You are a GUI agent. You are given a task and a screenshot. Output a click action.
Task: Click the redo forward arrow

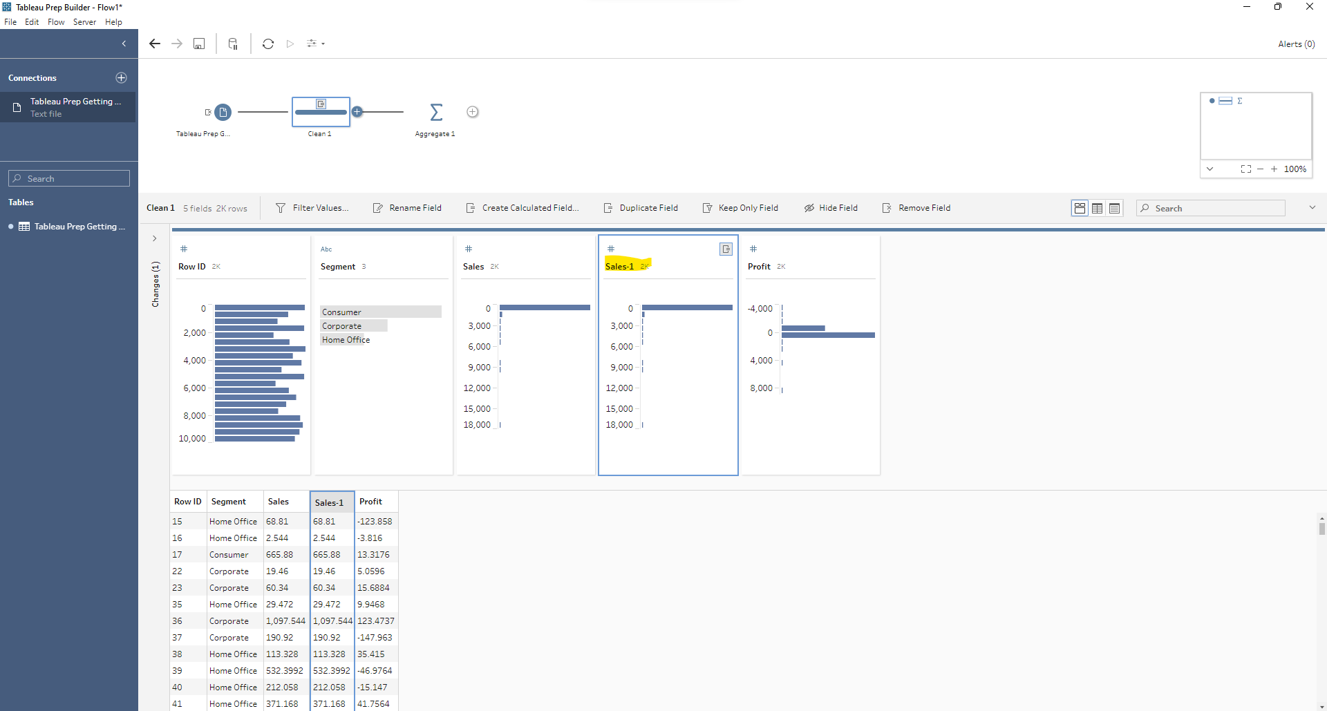(x=177, y=44)
